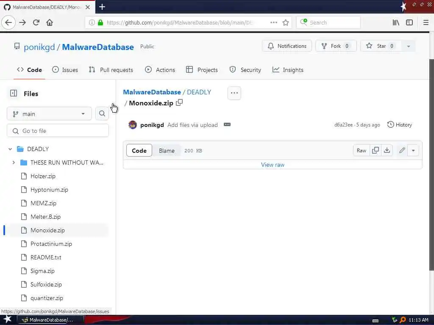
Task: Open ponikgd owner link in header
Action: tap(39, 47)
